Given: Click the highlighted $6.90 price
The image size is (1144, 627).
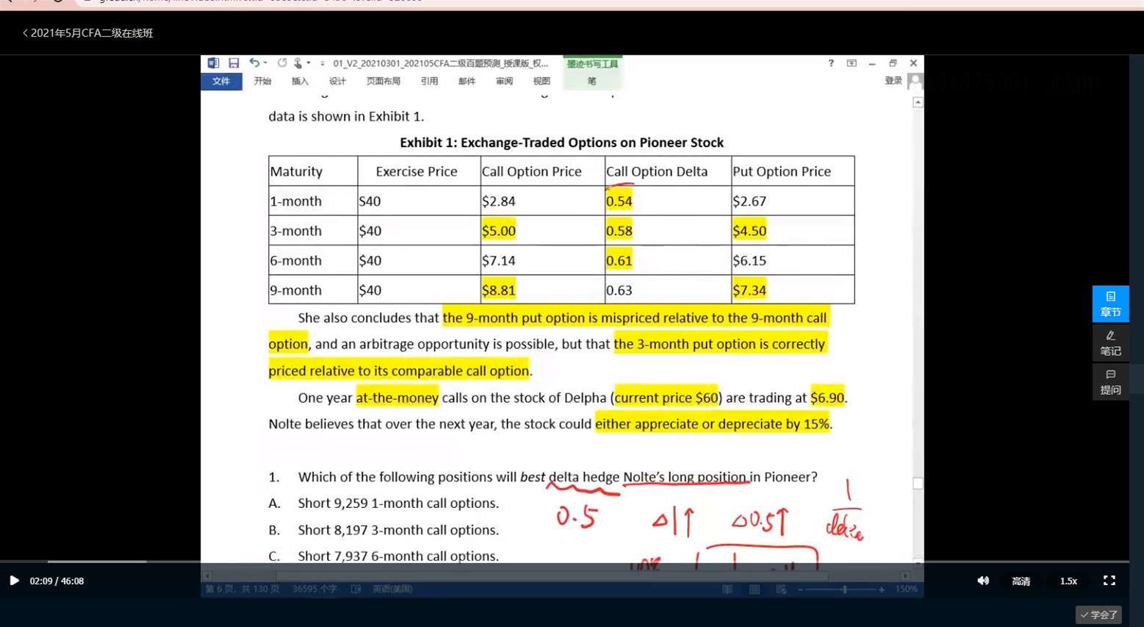Looking at the screenshot, I should point(827,398).
